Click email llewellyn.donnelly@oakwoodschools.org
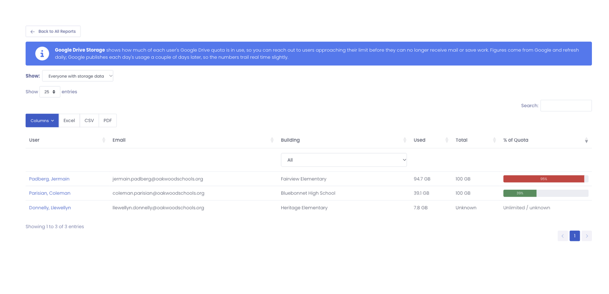Viewport: 609px width, 294px height. tap(158, 208)
